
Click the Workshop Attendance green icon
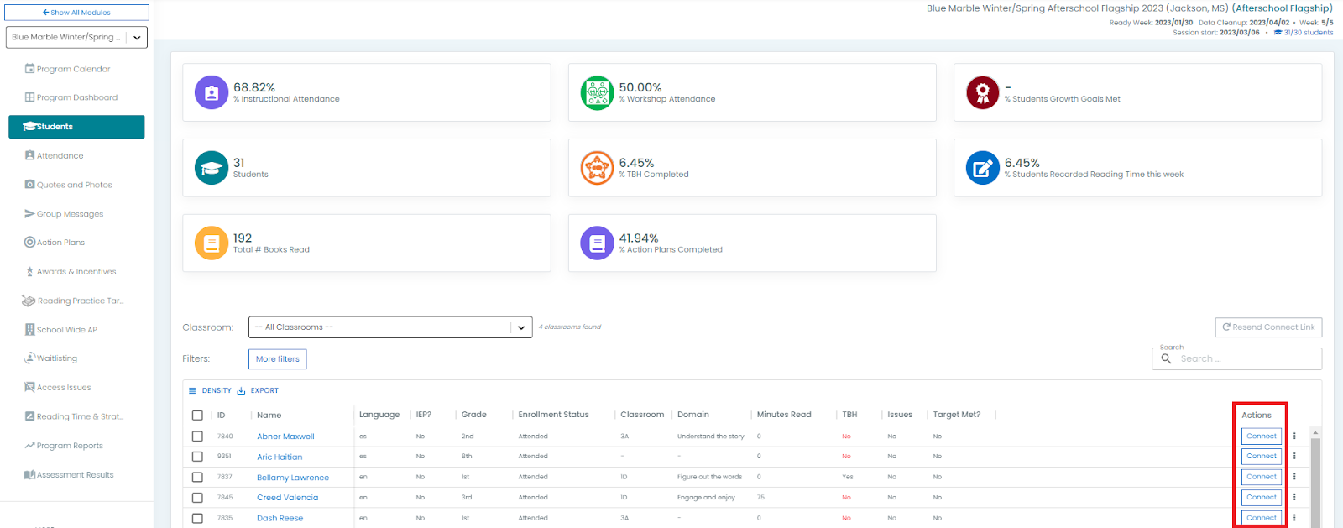[x=597, y=92]
